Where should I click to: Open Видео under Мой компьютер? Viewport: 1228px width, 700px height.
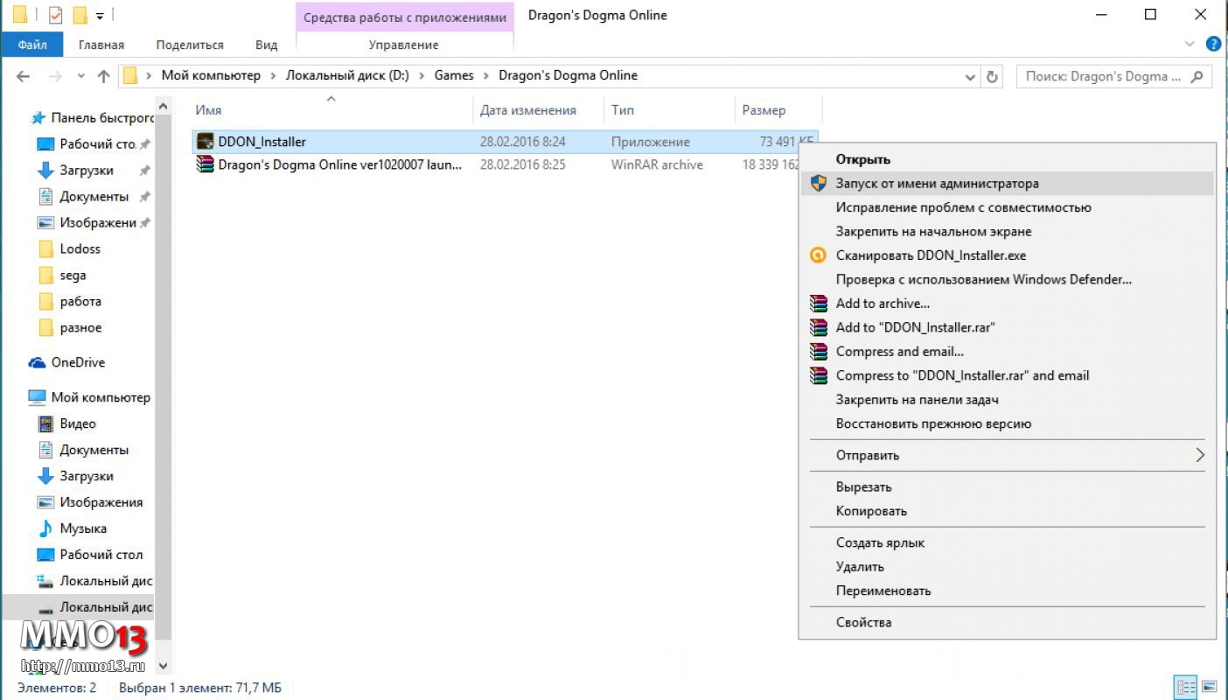[x=78, y=423]
